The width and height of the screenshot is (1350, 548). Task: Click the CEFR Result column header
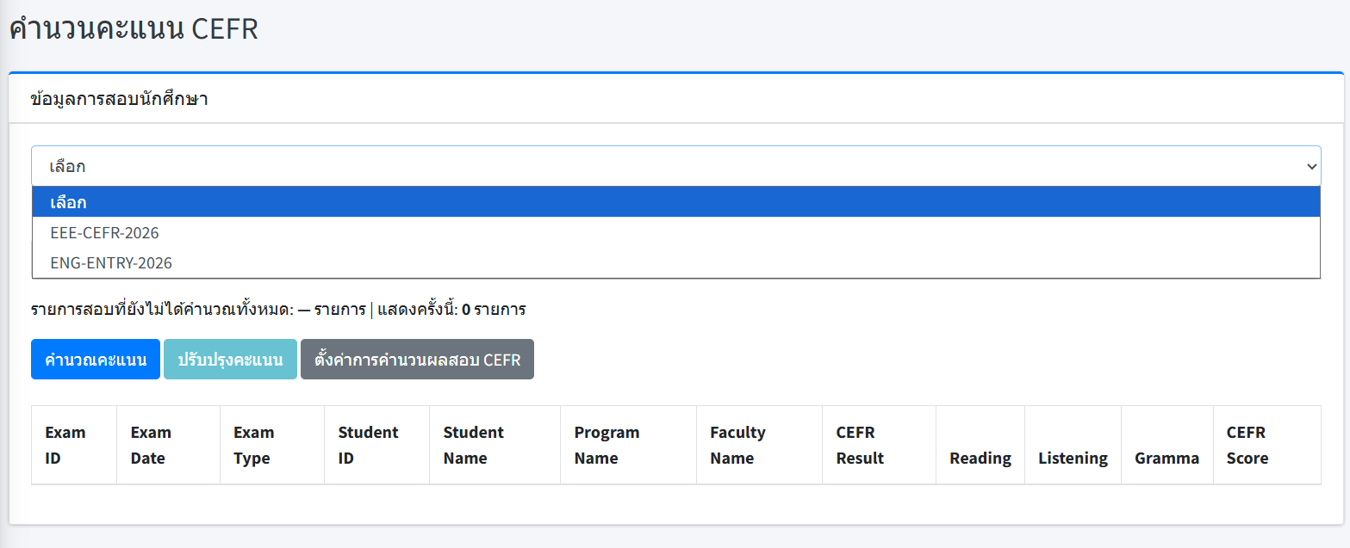(879, 445)
